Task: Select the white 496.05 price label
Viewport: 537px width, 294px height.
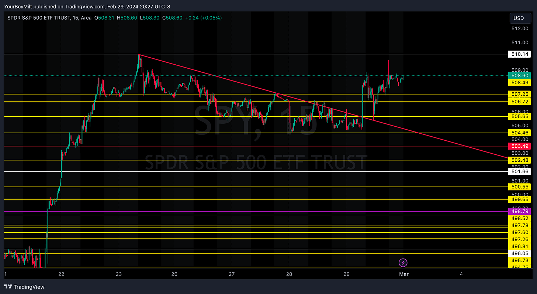Action: (x=520, y=253)
